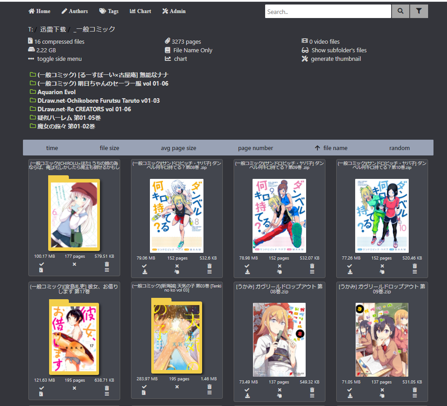Screen dimensions: 447x406
Task: Click the T: breadcrumb root
Action: (31, 29)
